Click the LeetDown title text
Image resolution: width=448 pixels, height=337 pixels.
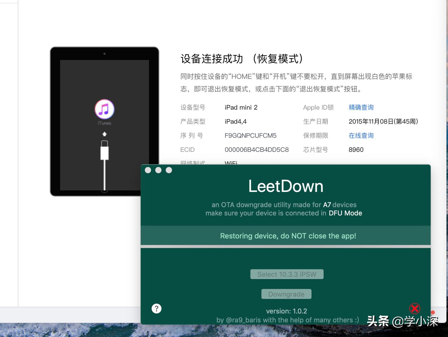coord(286,185)
